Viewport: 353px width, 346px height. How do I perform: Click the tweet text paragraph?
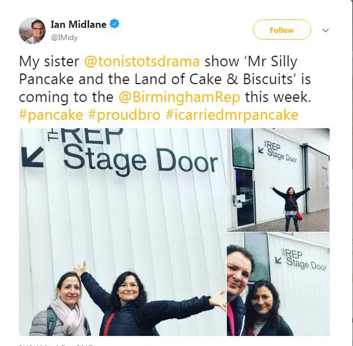click(x=165, y=88)
